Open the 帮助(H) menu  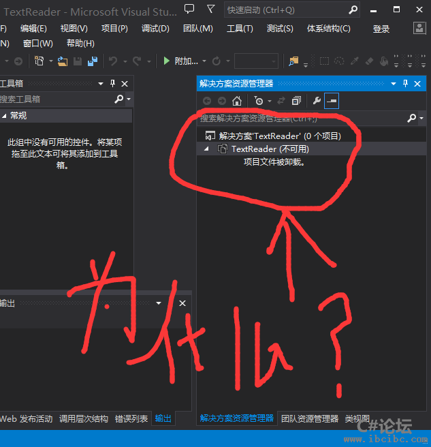click(80, 44)
